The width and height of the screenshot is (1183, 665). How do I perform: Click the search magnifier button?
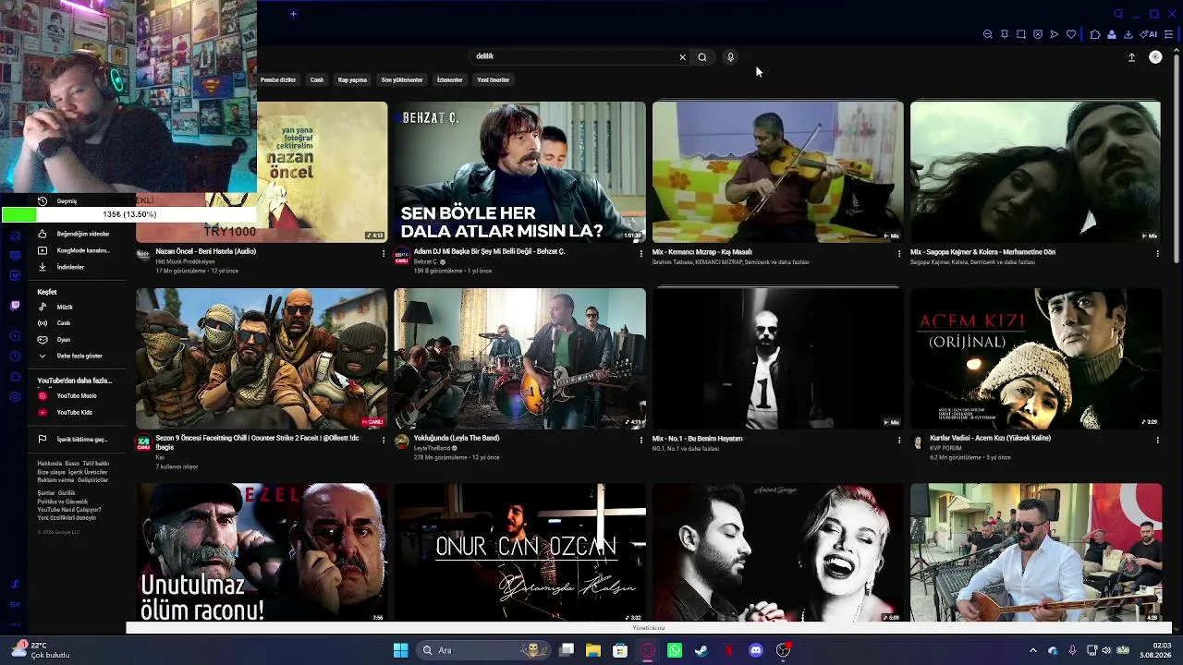pos(702,57)
